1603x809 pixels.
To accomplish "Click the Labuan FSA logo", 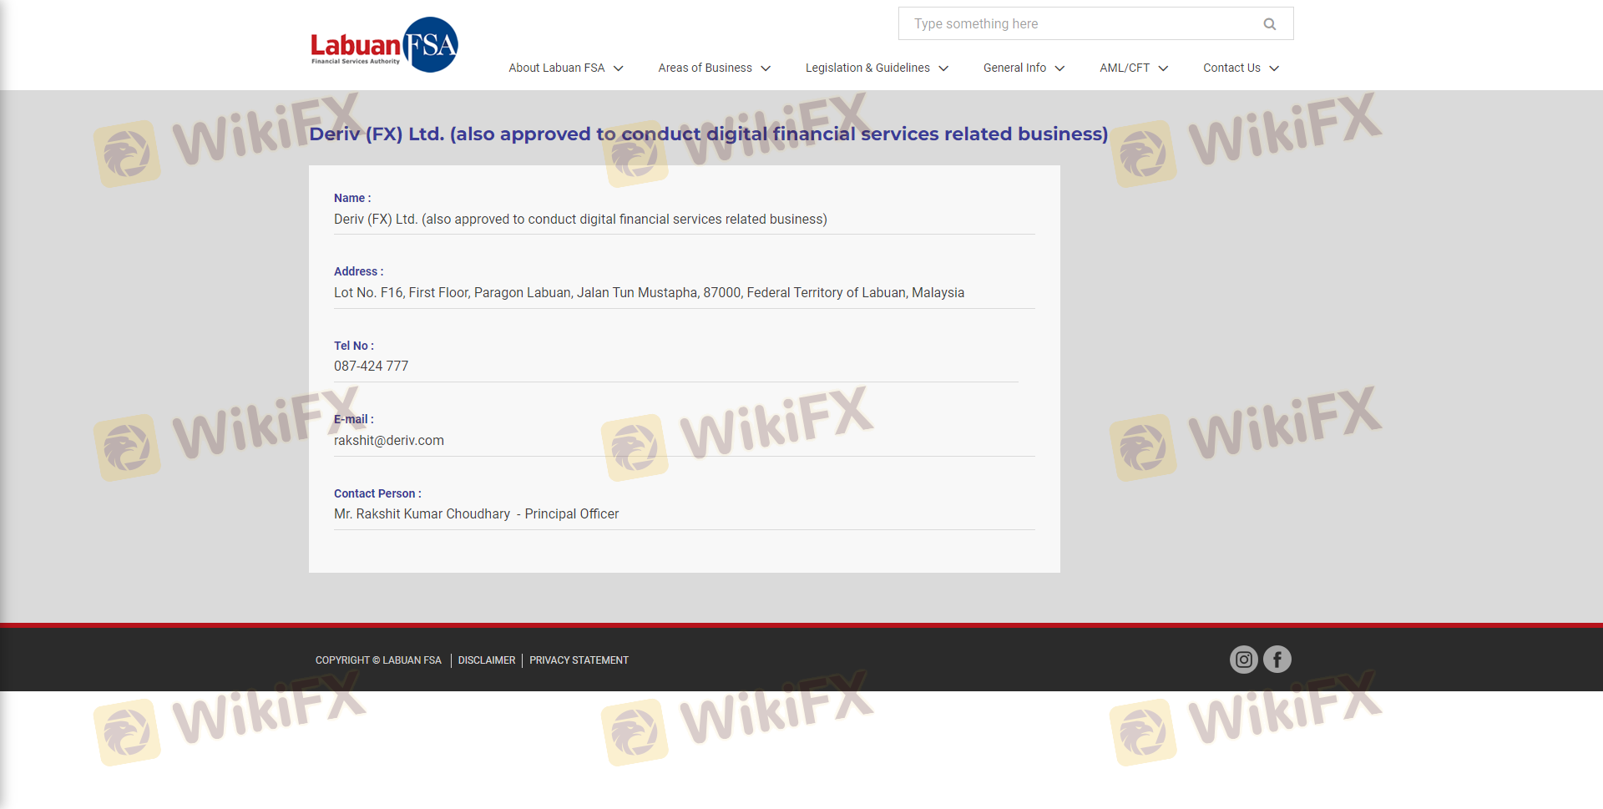I will click(x=384, y=45).
